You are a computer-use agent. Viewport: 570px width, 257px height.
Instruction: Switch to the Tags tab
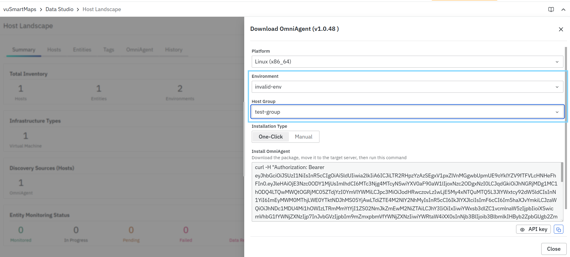click(109, 50)
